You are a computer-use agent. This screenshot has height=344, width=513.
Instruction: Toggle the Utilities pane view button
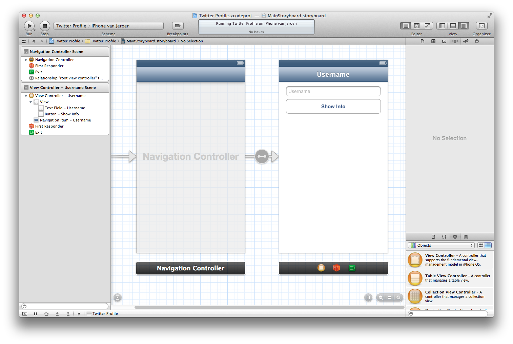pos(464,26)
